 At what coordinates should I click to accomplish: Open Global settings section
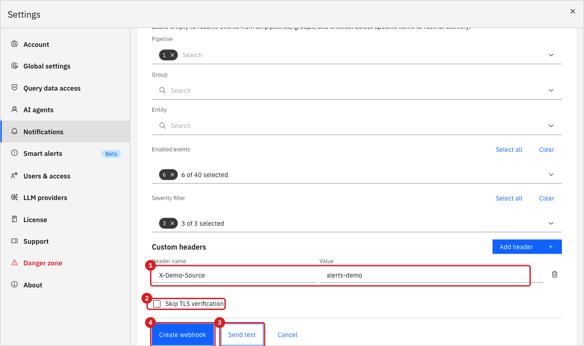pyautogui.click(x=65, y=66)
